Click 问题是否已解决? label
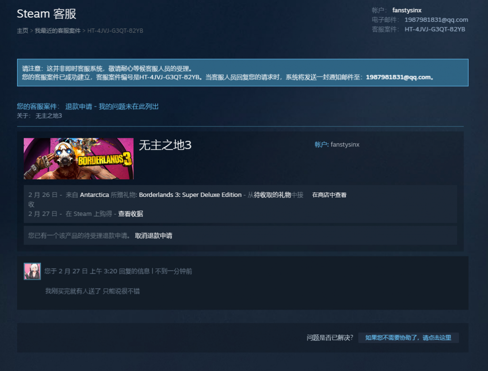Viewport: 488px width, 371px height. [x=330, y=338]
